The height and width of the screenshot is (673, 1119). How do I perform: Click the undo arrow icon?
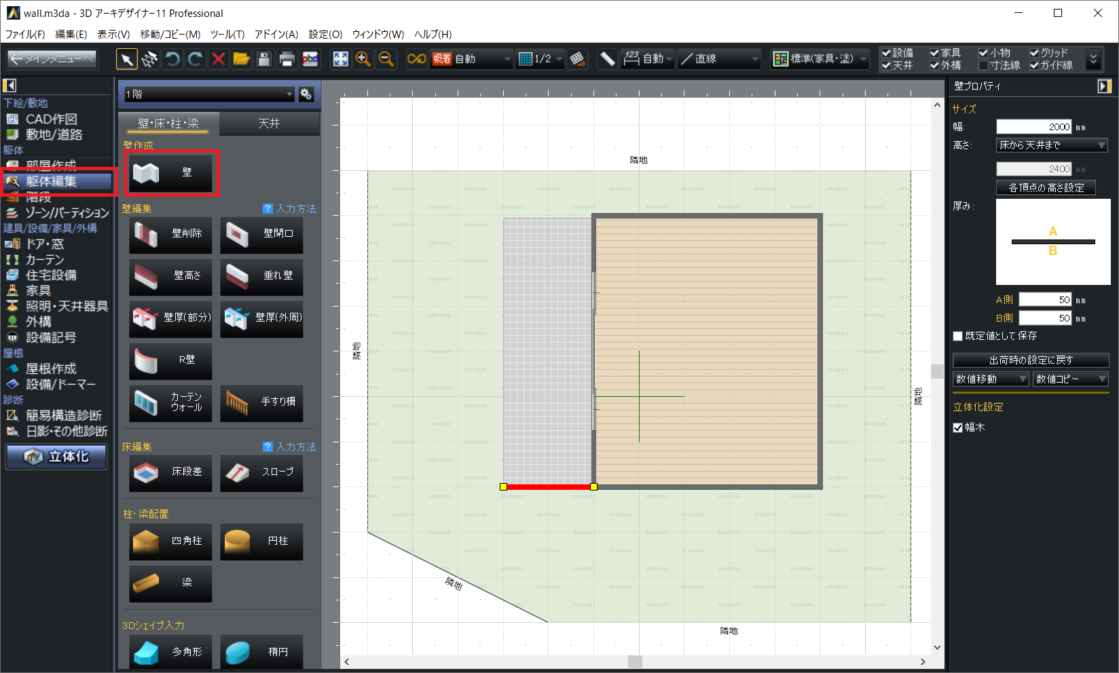(x=172, y=60)
